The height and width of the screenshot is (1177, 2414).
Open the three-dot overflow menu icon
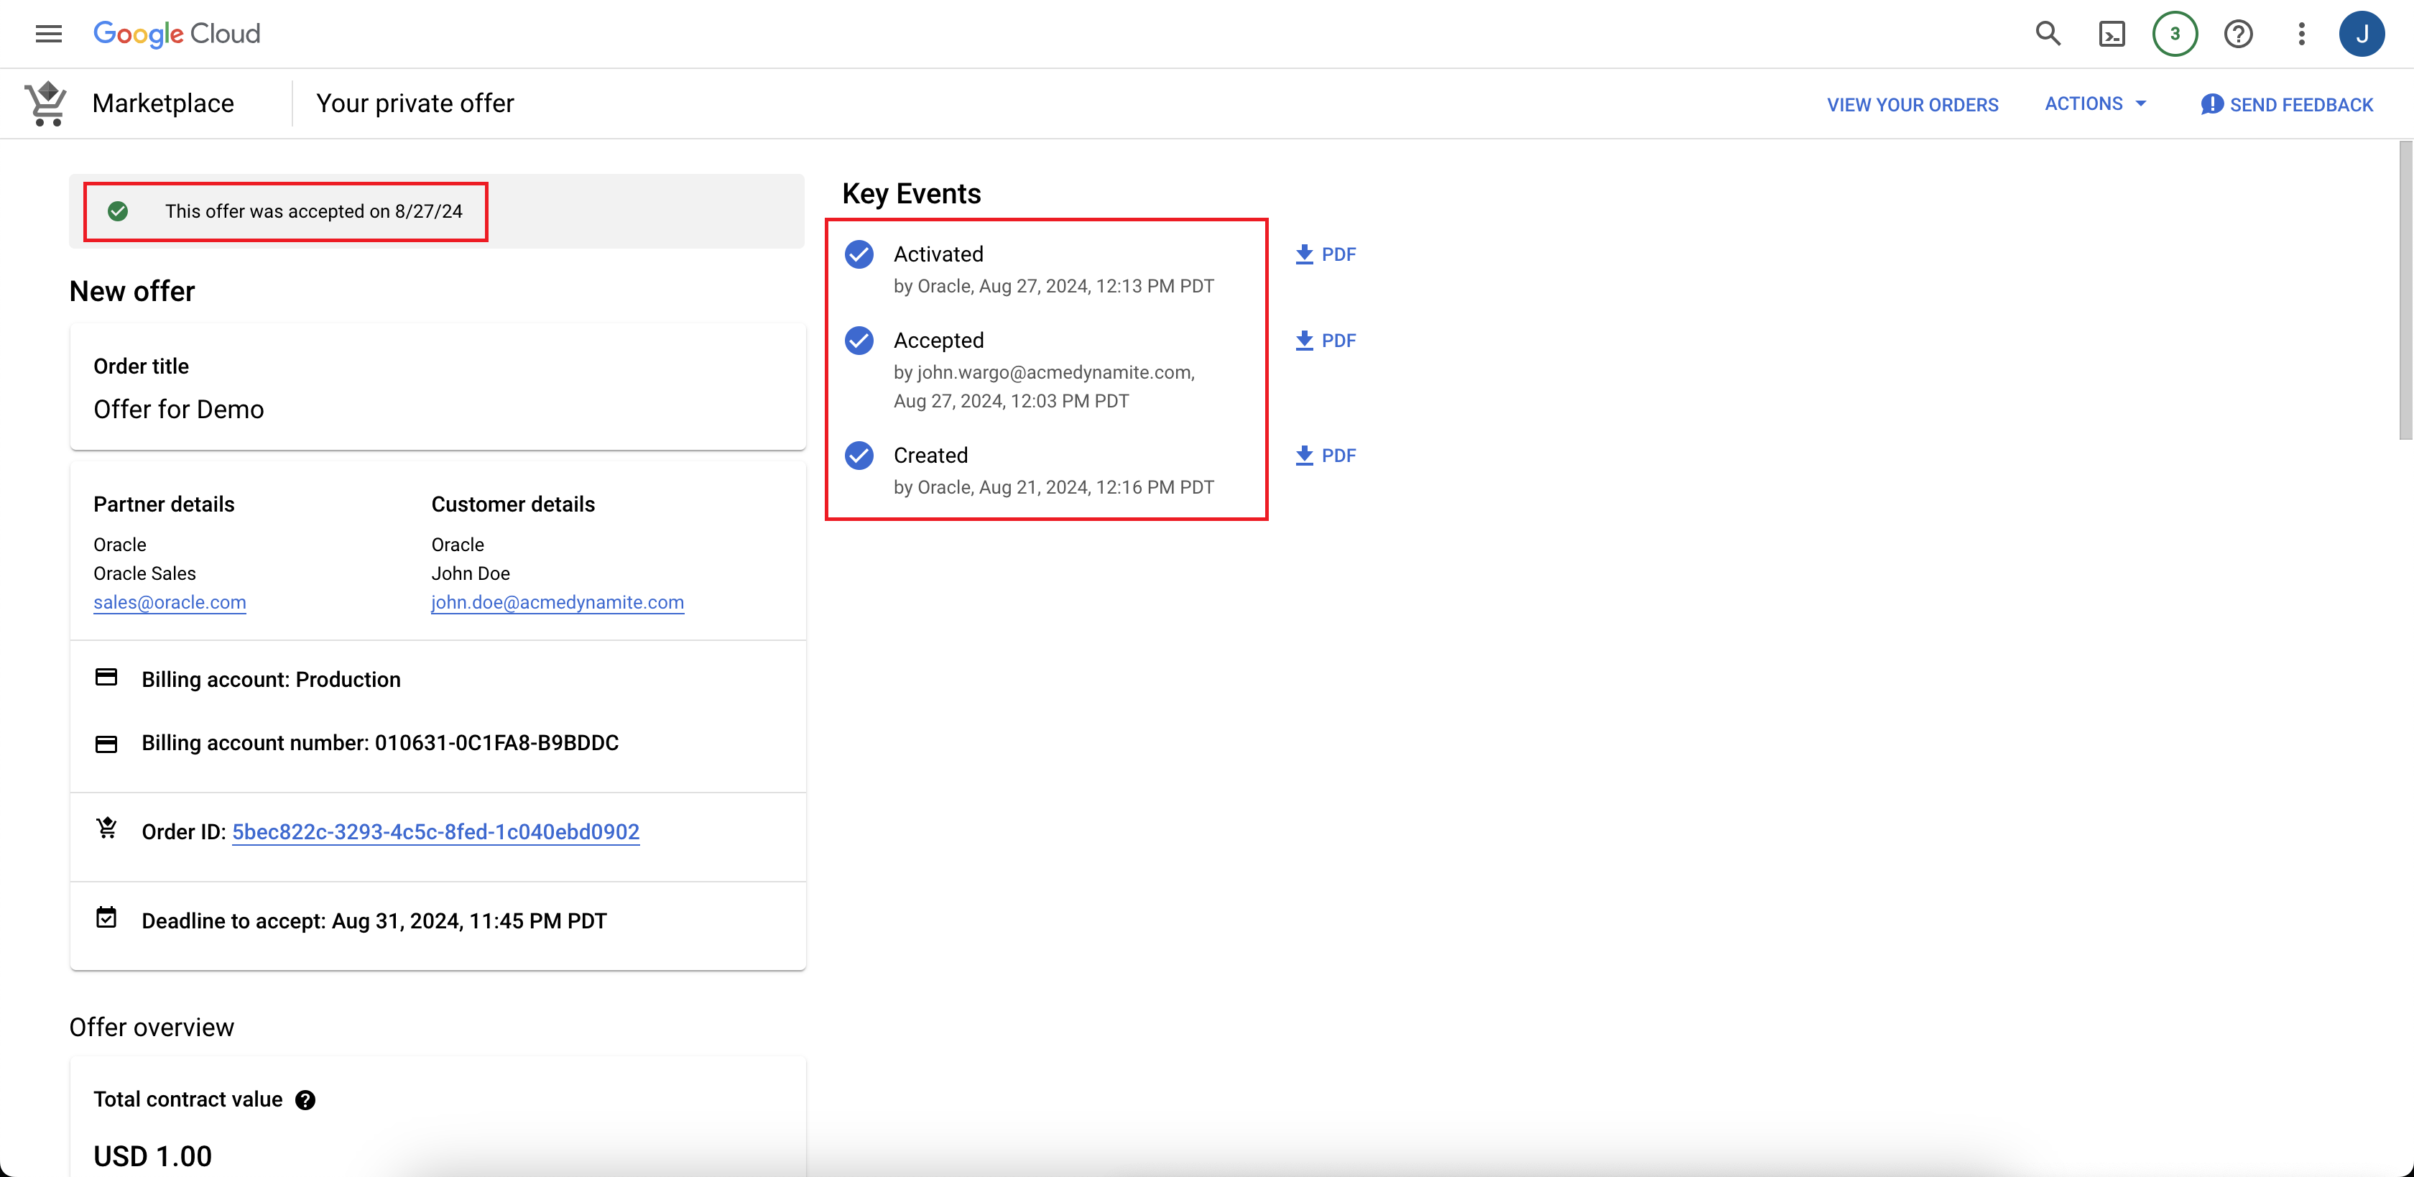pos(2301,34)
